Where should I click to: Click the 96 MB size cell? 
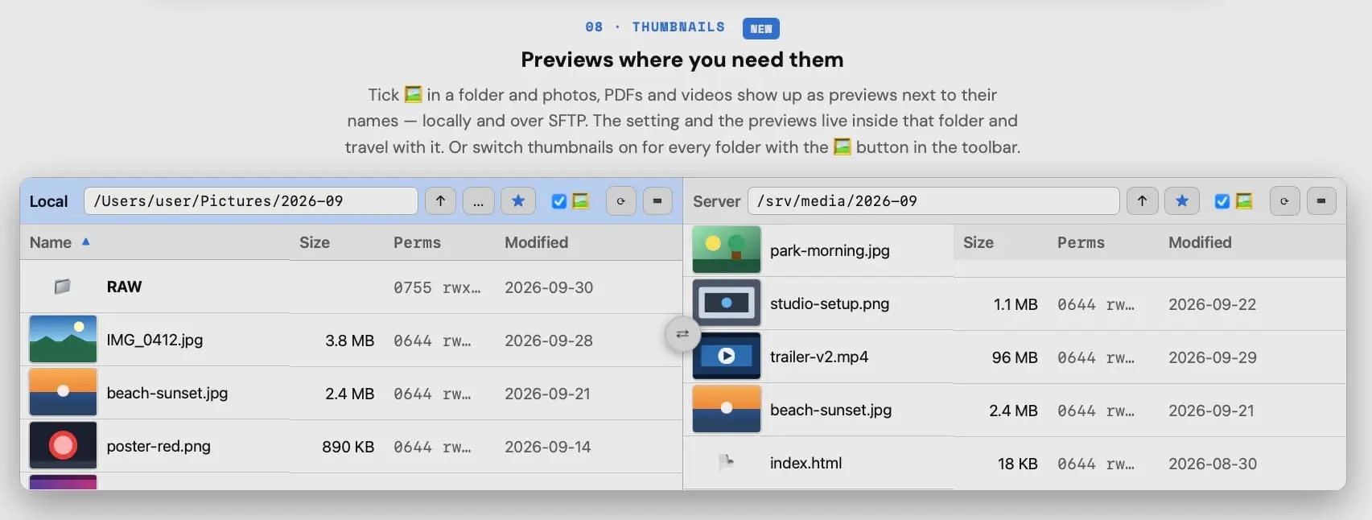pyautogui.click(x=1014, y=357)
